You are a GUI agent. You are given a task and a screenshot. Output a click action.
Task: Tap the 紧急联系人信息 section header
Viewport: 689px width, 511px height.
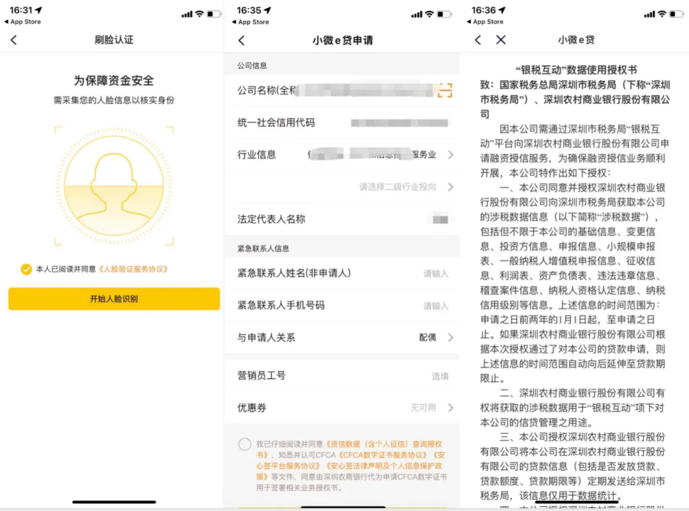coord(263,248)
